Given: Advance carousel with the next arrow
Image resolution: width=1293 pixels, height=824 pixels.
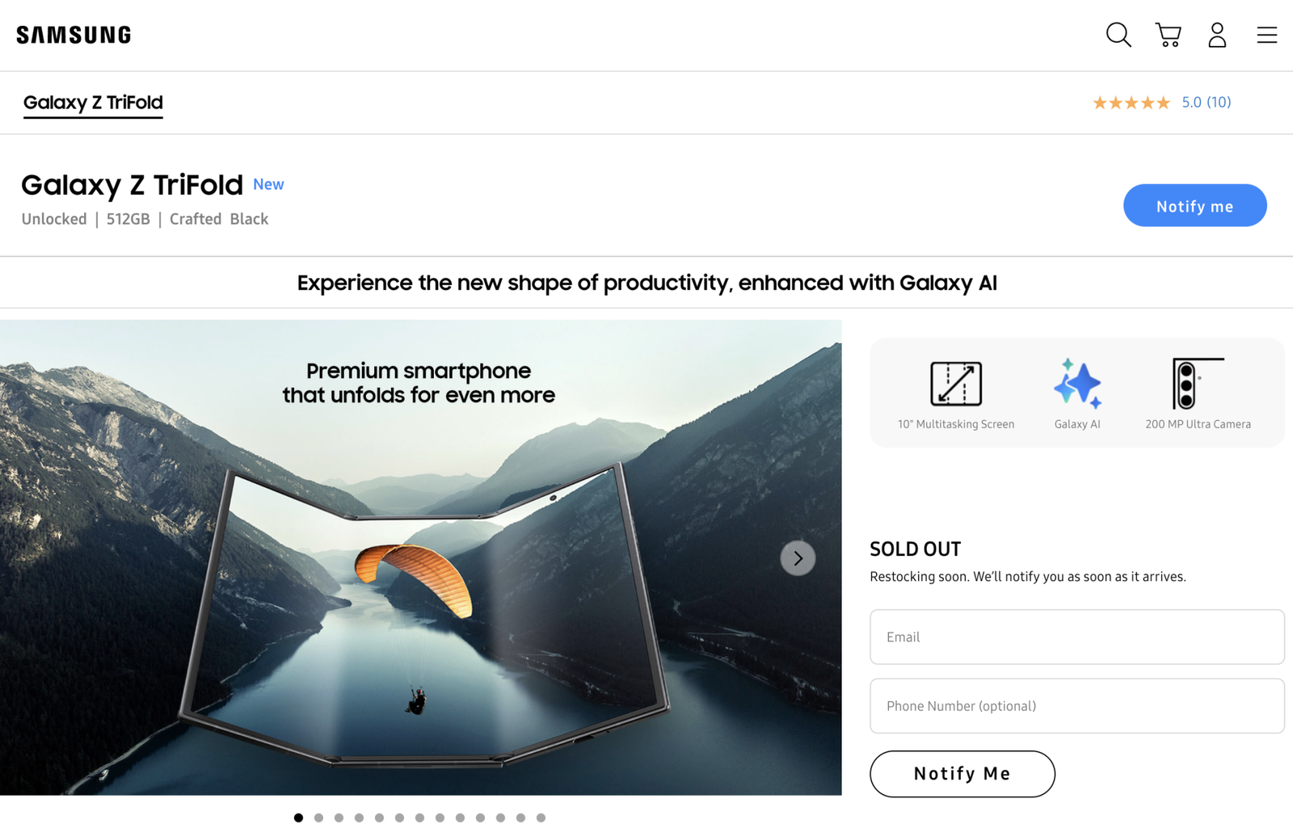Looking at the screenshot, I should 798,558.
